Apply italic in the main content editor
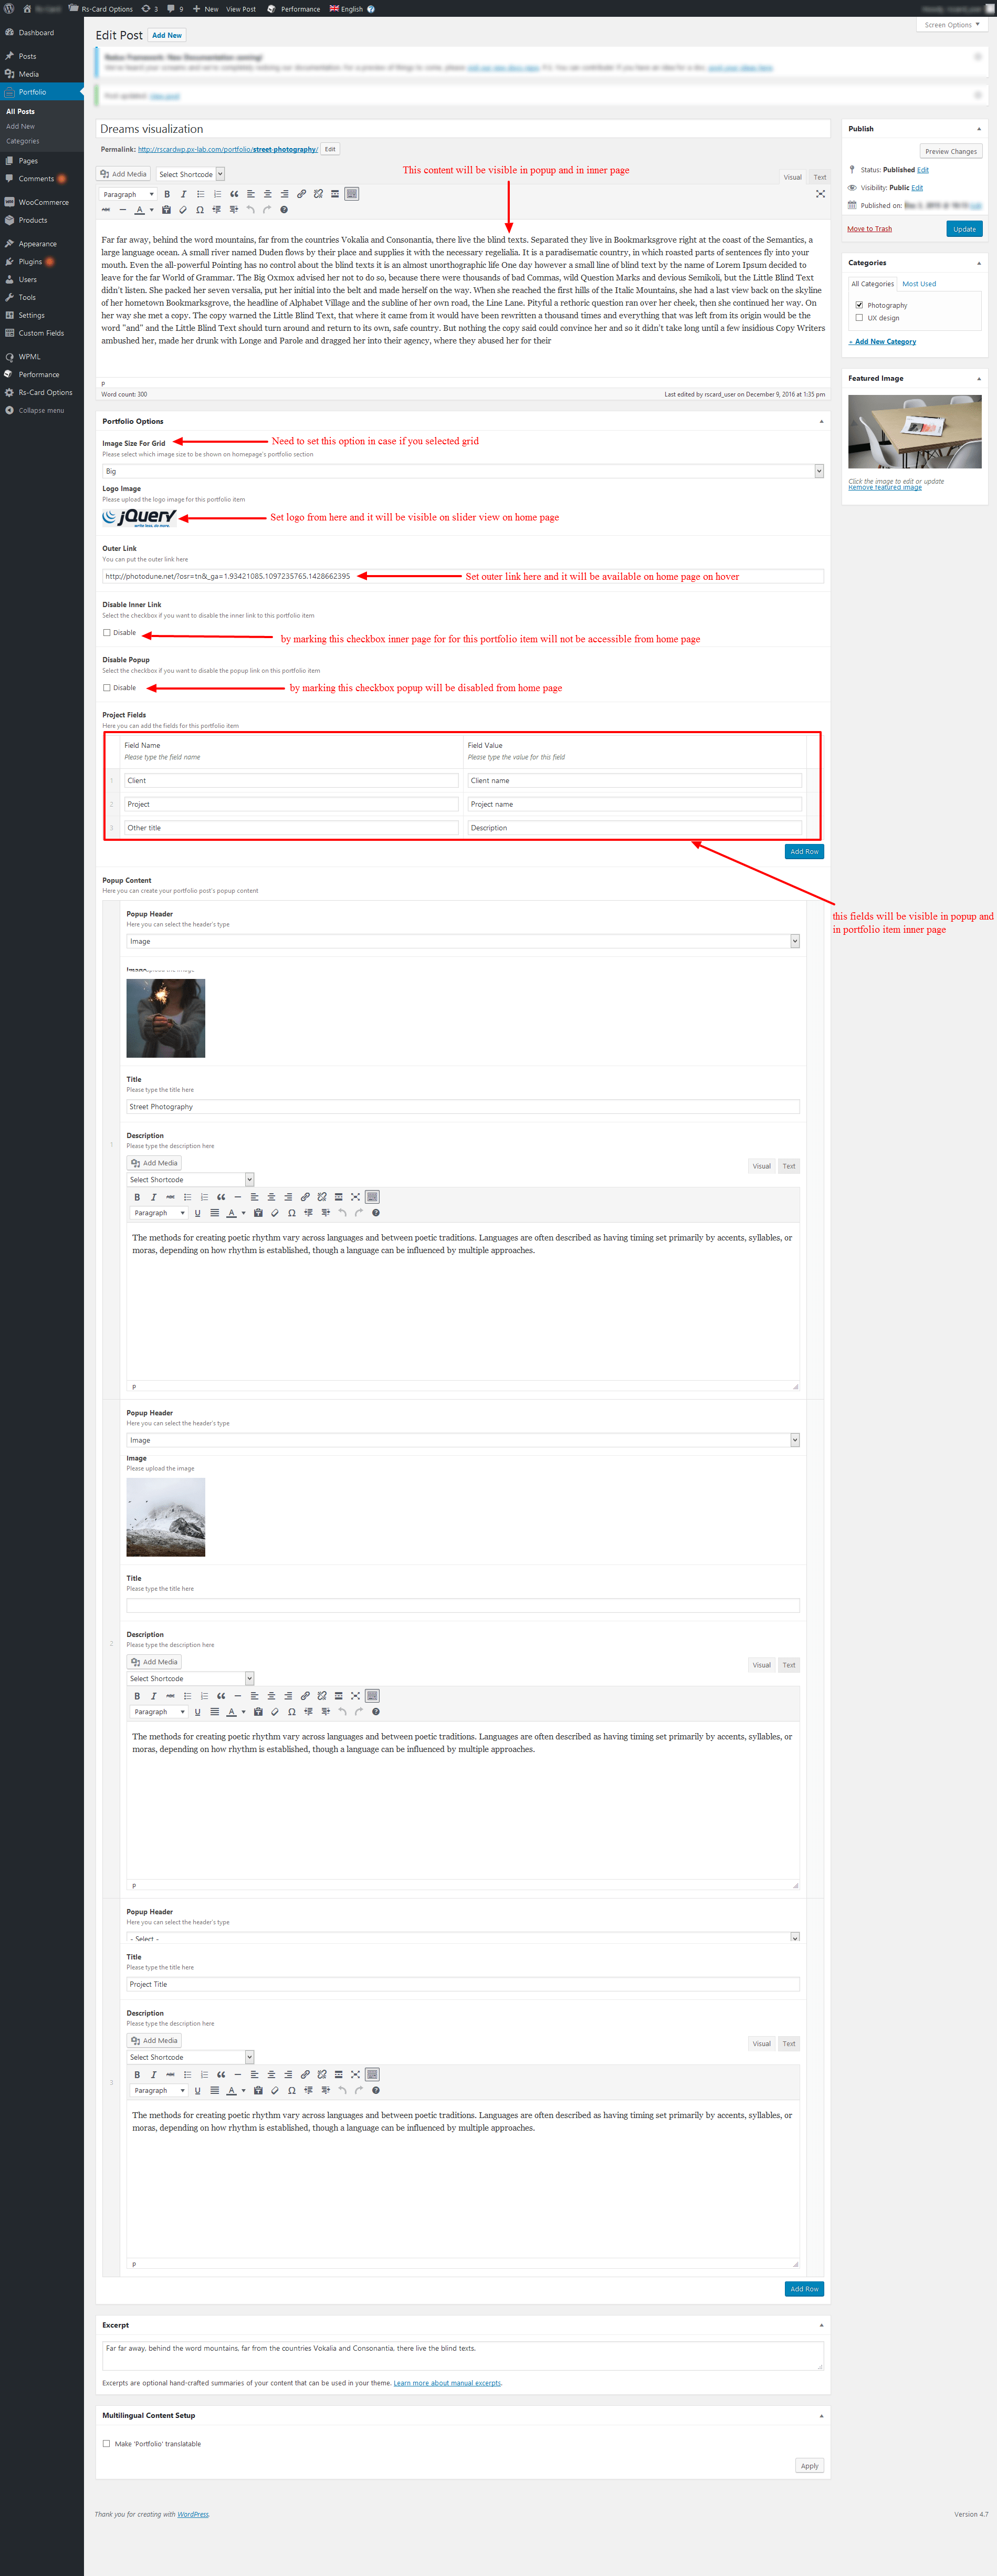This screenshot has width=997, height=2576. coord(183,194)
